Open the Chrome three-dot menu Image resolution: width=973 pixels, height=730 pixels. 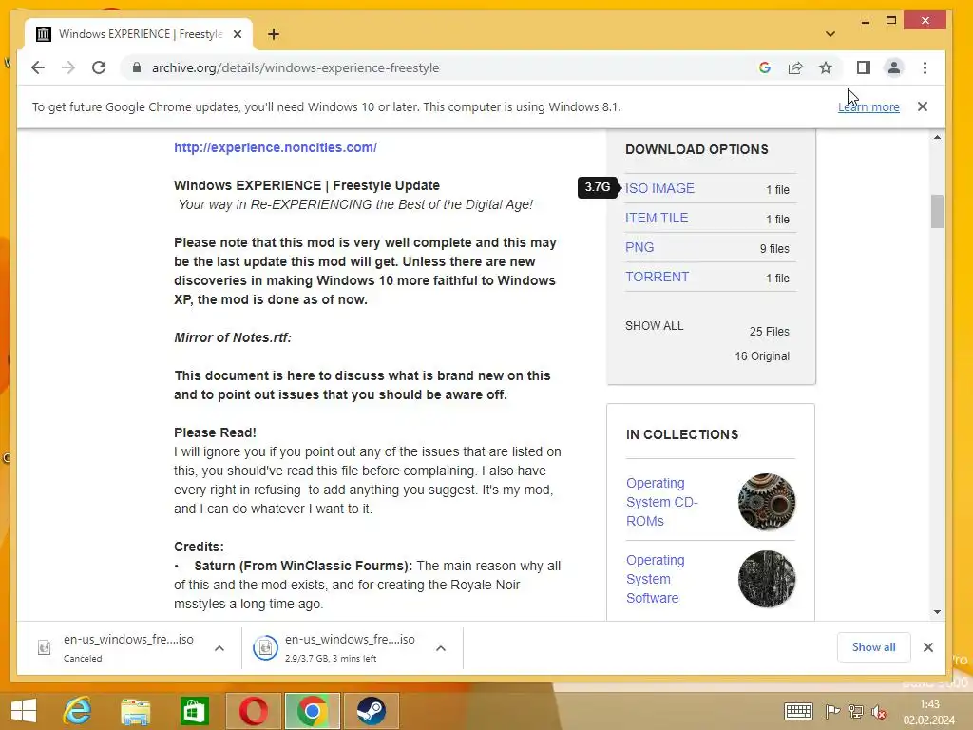[x=925, y=67]
